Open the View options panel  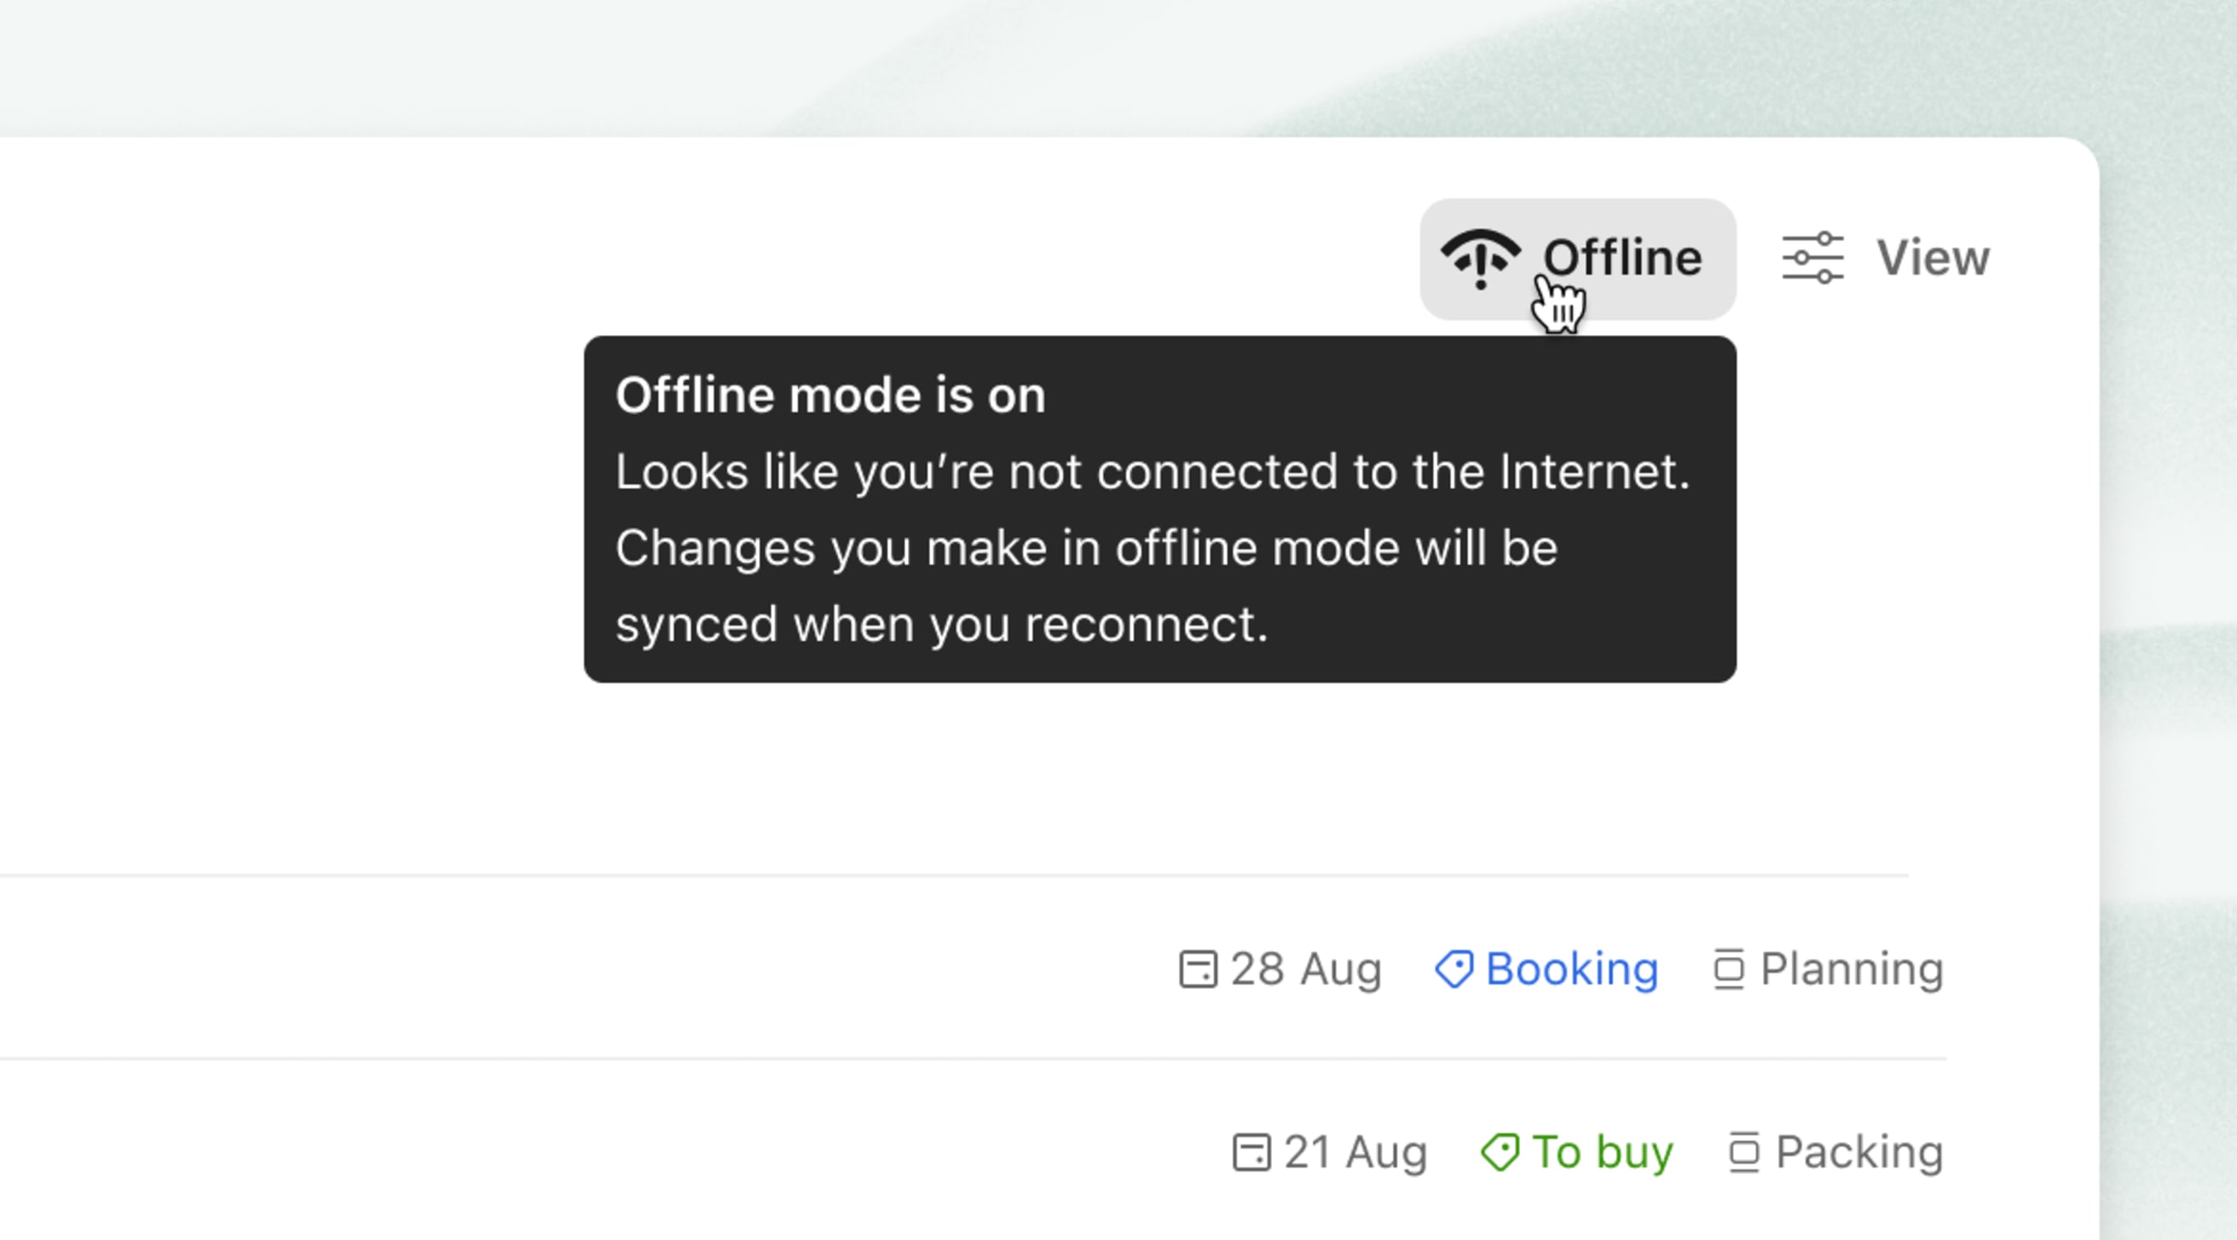point(1893,257)
